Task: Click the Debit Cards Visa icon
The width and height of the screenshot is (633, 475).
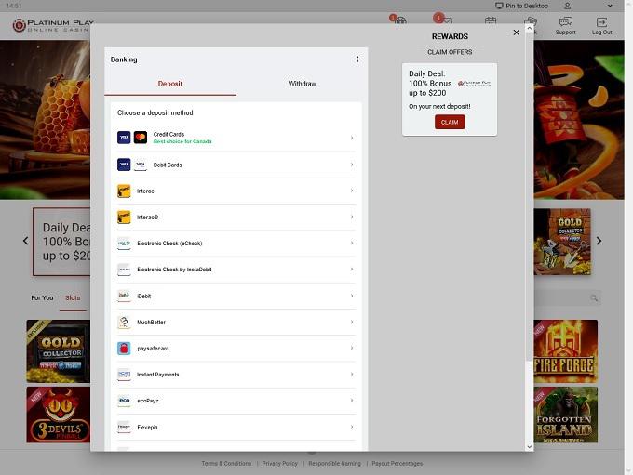Action: click(124, 165)
